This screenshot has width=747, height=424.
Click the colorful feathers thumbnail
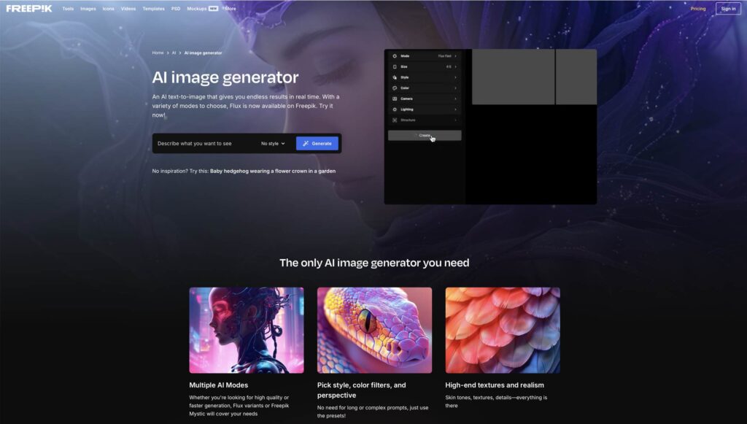(503, 330)
